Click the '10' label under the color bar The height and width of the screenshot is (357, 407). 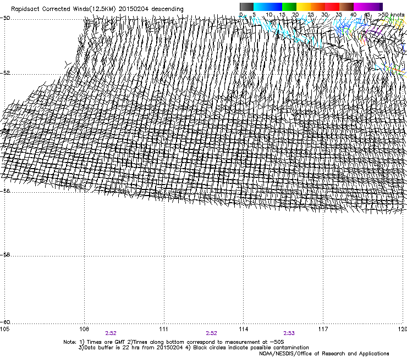pos(269,14)
